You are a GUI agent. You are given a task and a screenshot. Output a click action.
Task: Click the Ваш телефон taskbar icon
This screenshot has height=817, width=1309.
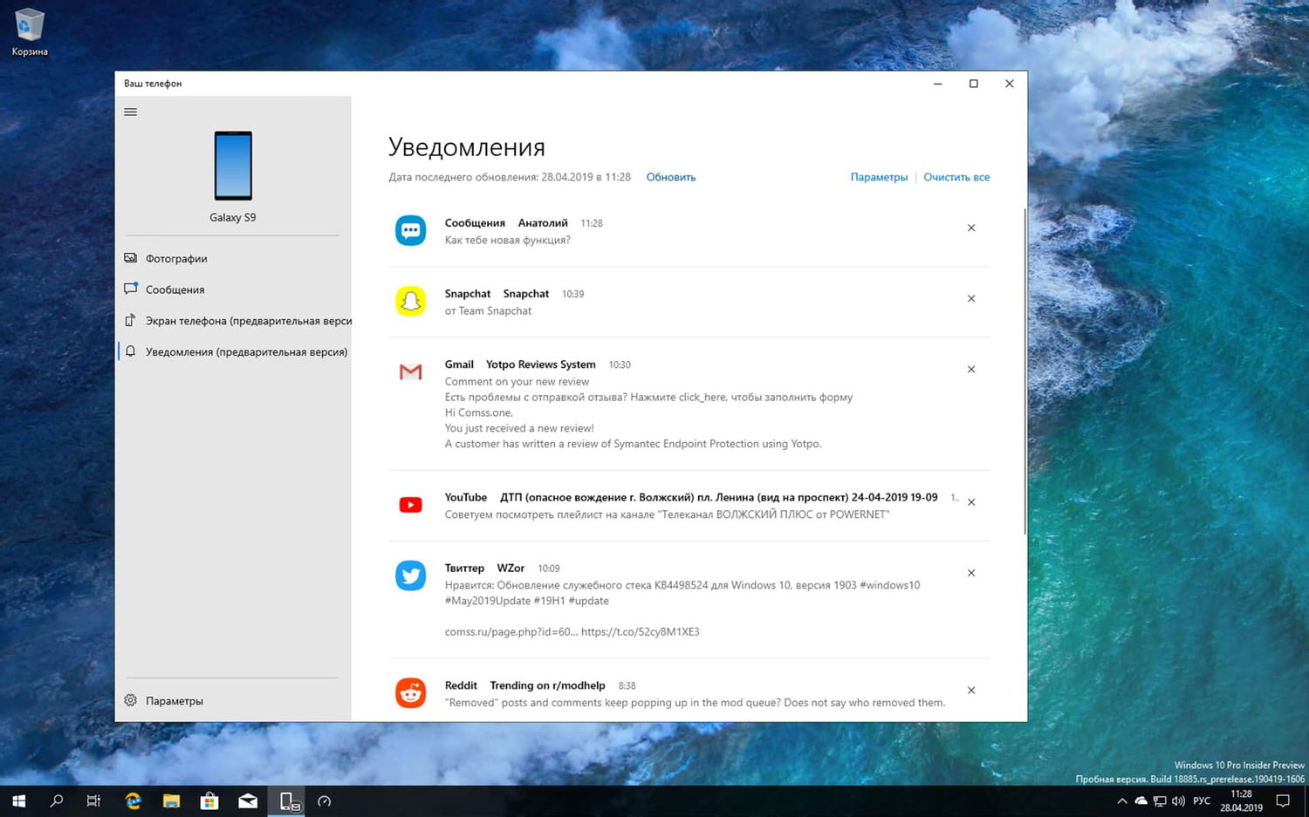[287, 800]
